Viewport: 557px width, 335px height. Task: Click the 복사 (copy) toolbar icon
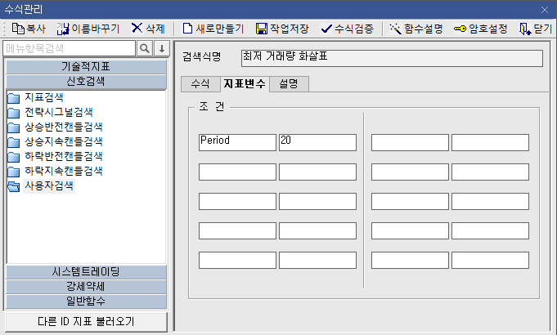(x=18, y=29)
